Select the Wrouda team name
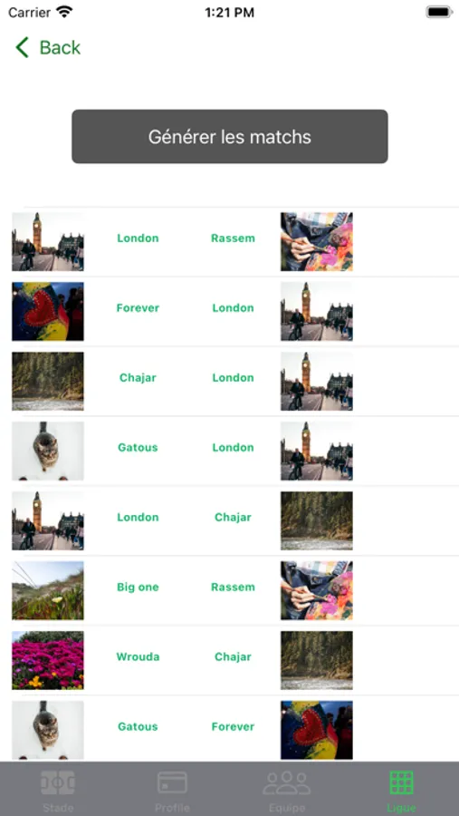The height and width of the screenshot is (816, 459). (x=138, y=656)
